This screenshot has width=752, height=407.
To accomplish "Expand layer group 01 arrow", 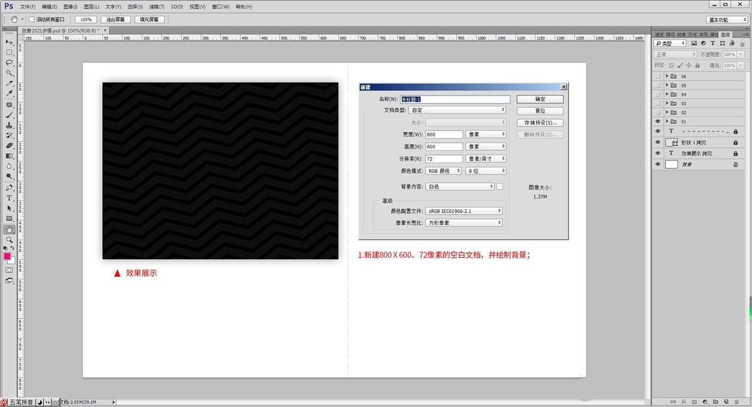I will click(x=667, y=121).
